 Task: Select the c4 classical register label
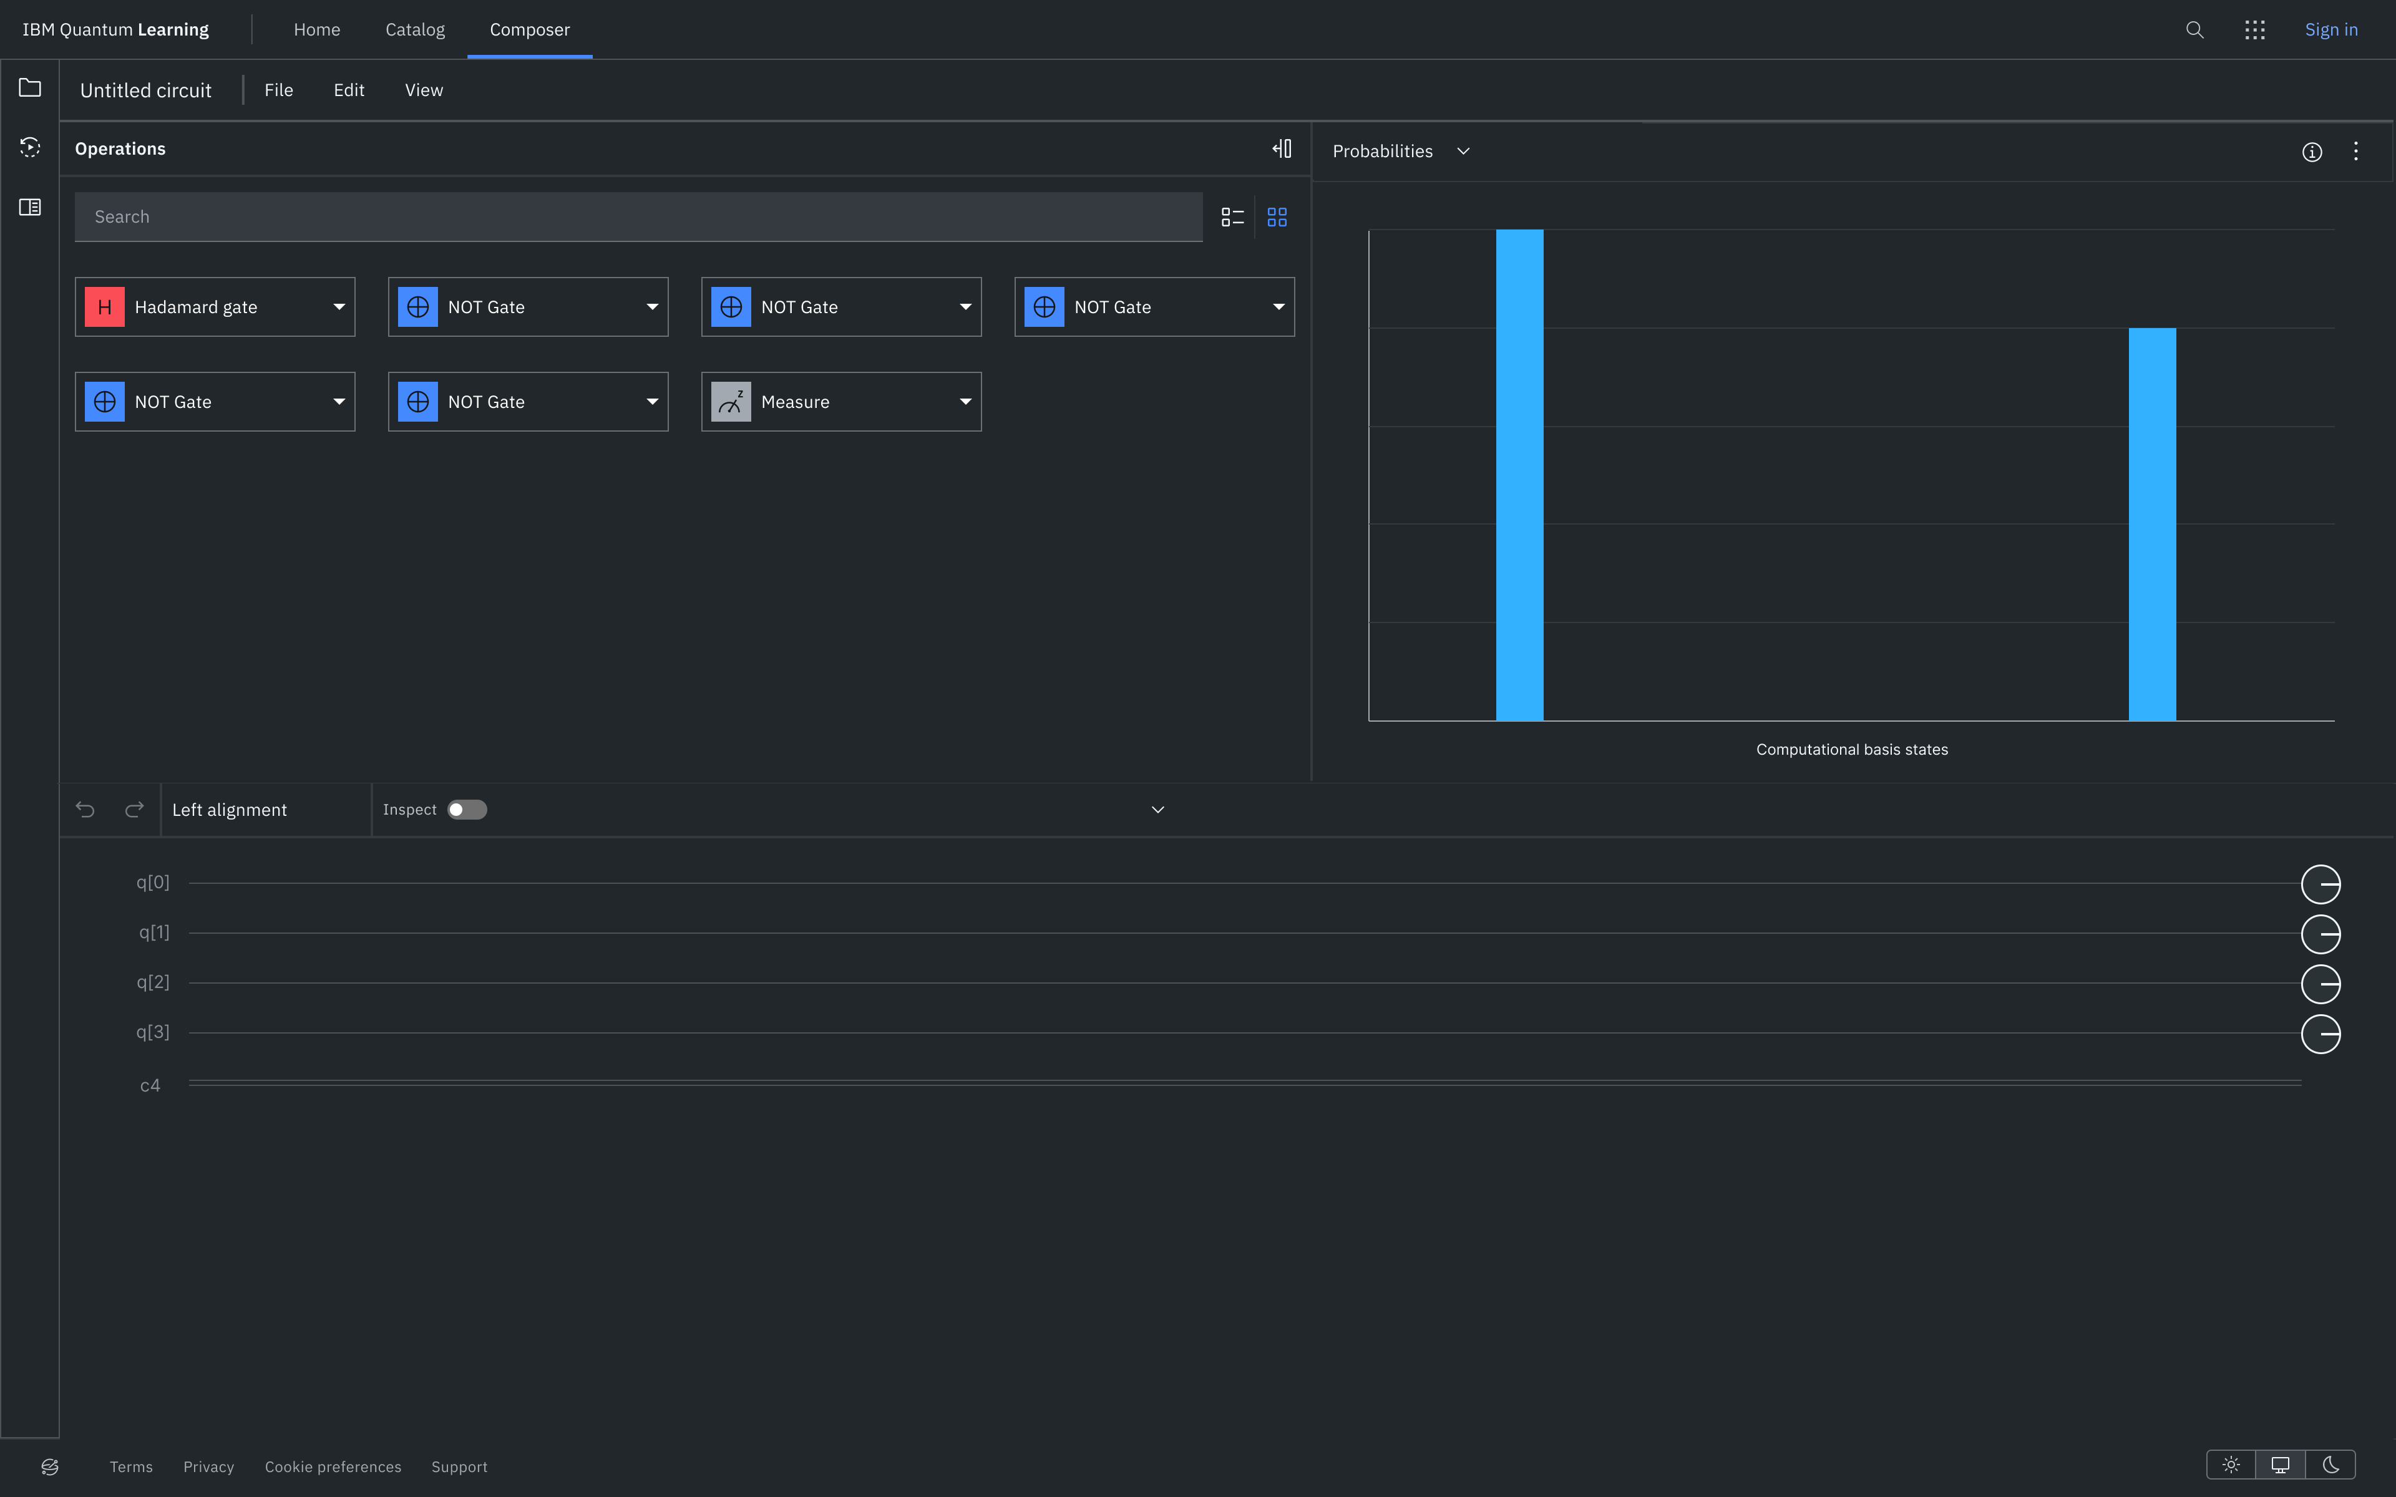pyautogui.click(x=150, y=1085)
